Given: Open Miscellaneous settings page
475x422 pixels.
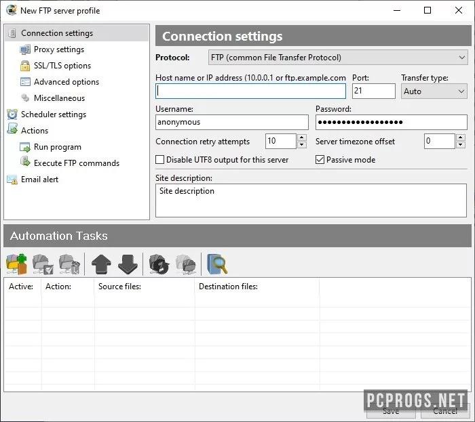Looking at the screenshot, I should (x=60, y=98).
